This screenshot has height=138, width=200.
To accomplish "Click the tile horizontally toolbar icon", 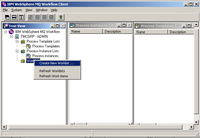I will click(14, 17).
